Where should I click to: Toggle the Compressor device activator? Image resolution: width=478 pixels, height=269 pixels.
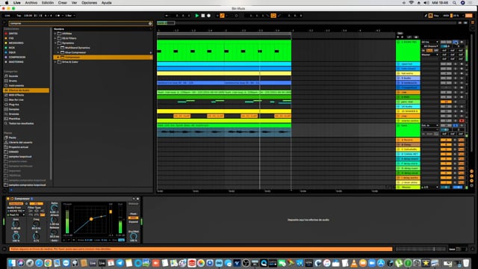point(8,199)
